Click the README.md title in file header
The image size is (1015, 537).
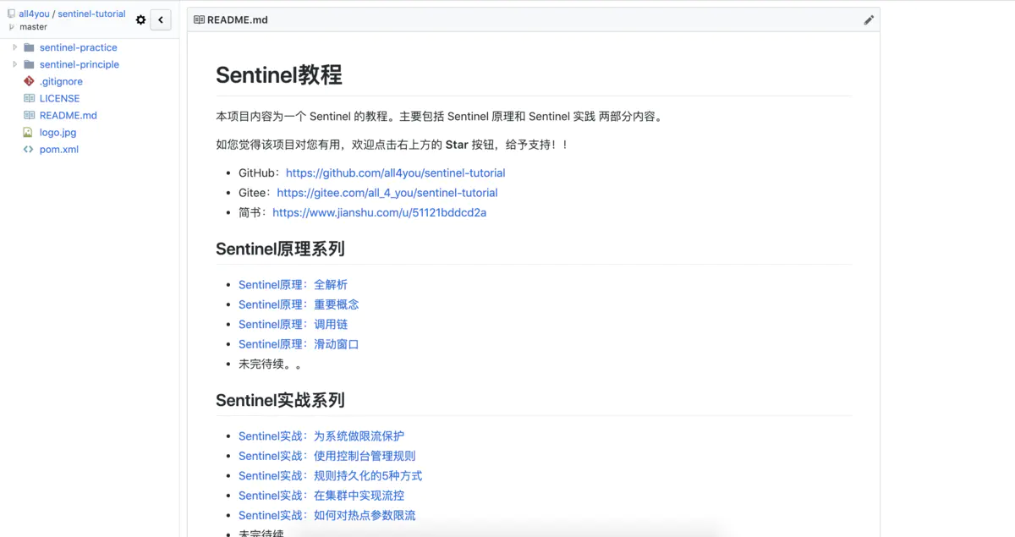point(238,19)
